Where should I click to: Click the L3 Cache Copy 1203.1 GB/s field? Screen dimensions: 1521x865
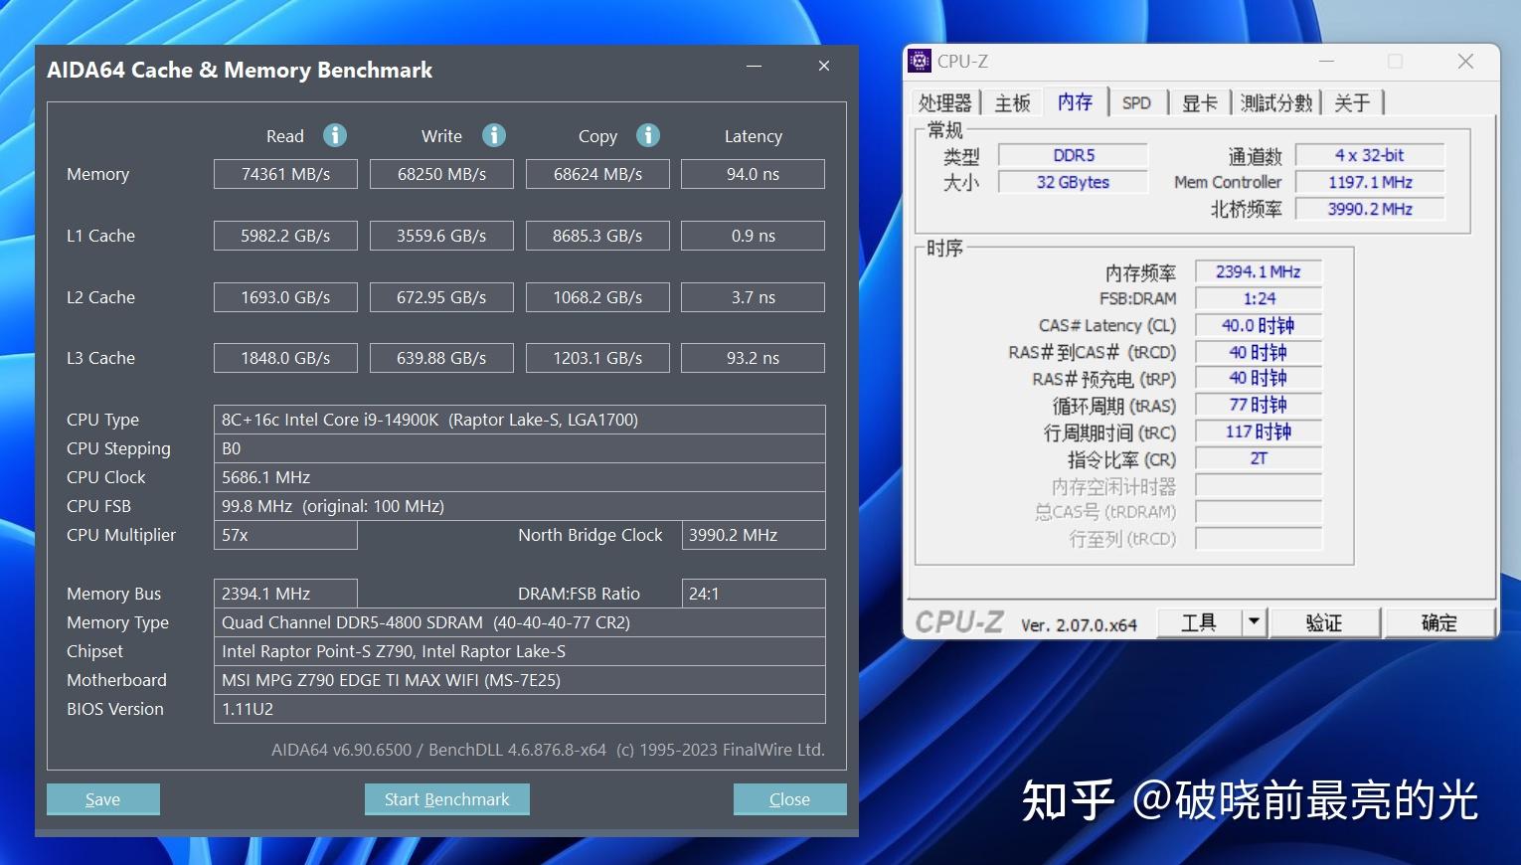[x=597, y=358]
